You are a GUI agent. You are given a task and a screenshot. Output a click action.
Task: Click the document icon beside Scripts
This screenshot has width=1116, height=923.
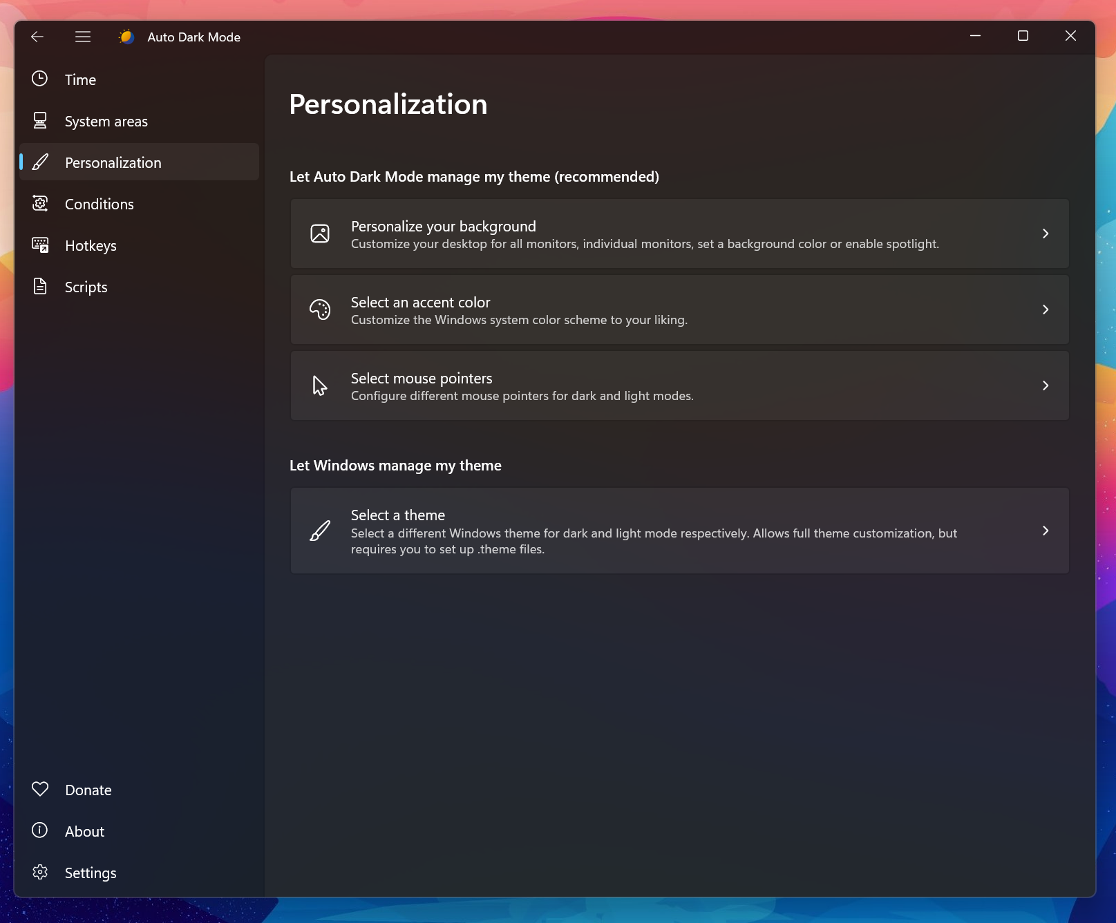coord(40,286)
